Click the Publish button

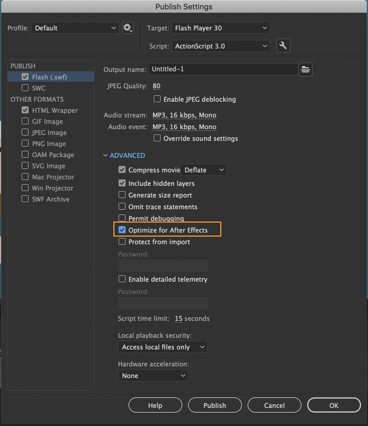pos(214,405)
